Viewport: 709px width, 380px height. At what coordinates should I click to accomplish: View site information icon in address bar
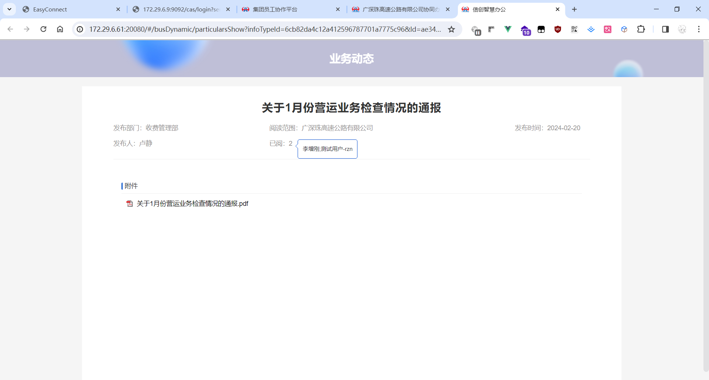click(x=80, y=29)
